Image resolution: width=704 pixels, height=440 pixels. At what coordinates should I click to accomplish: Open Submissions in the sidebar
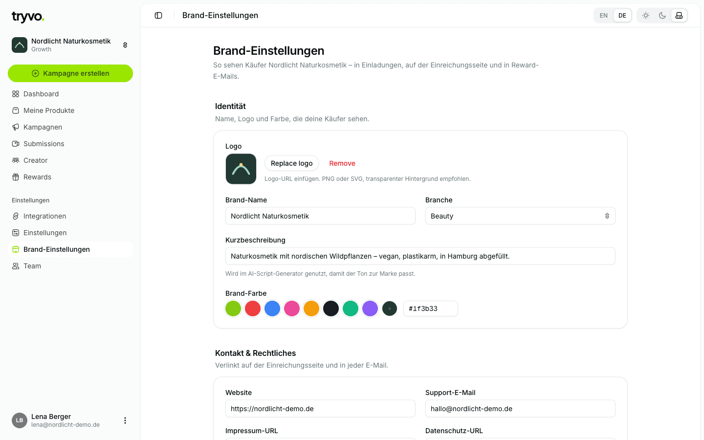pos(70,144)
